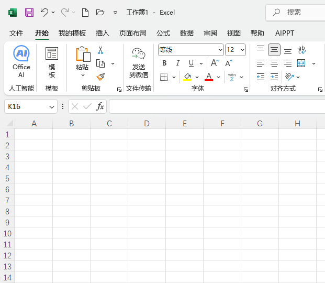The width and height of the screenshot is (325, 283).
Task: Expand the undo history dropdown arrow
Action: pos(53,13)
